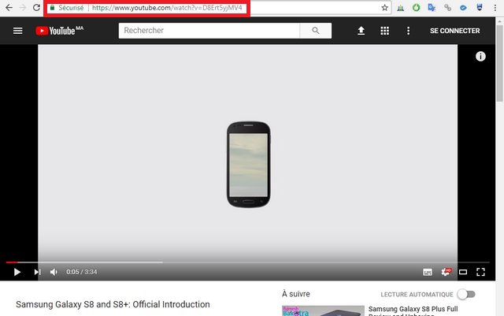
Task: Bookmark this page with the star icon
Action: click(x=384, y=7)
